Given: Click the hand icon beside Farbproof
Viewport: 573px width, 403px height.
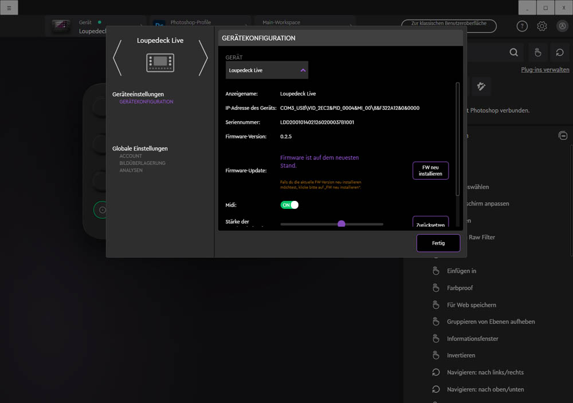Looking at the screenshot, I should pyautogui.click(x=435, y=288).
